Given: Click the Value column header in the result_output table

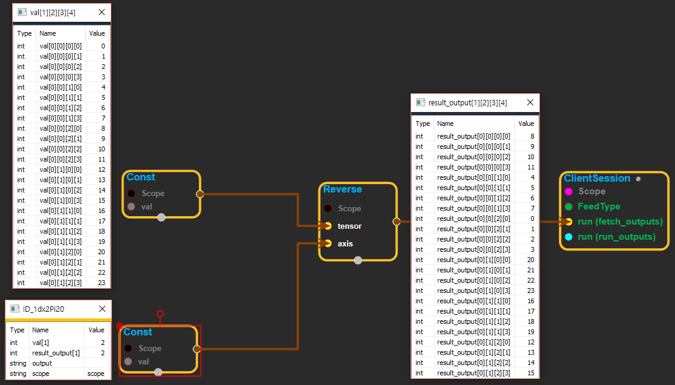Looking at the screenshot, I should [x=525, y=123].
